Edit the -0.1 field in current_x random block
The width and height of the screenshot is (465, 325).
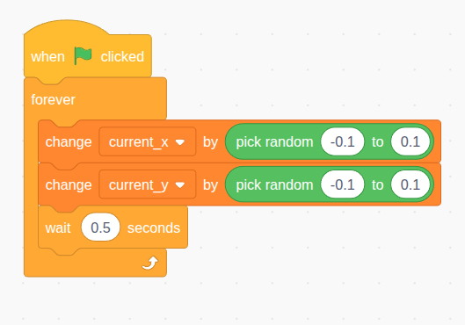343,142
